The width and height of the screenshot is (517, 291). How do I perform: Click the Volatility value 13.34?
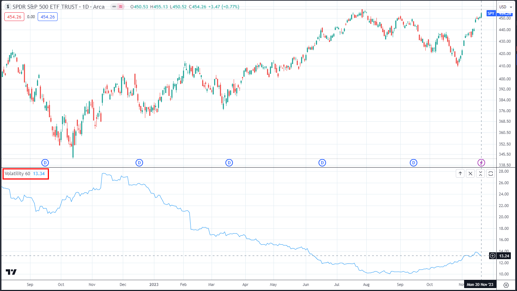[x=39, y=174]
